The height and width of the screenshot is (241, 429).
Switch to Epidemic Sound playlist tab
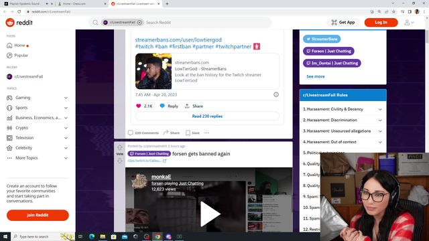(x=25, y=4)
